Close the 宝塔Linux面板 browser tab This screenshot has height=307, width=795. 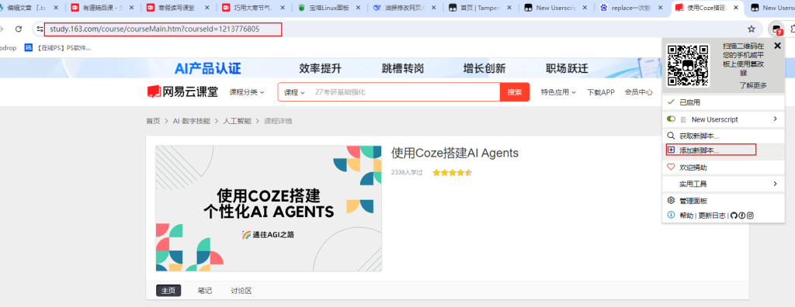pos(358,8)
